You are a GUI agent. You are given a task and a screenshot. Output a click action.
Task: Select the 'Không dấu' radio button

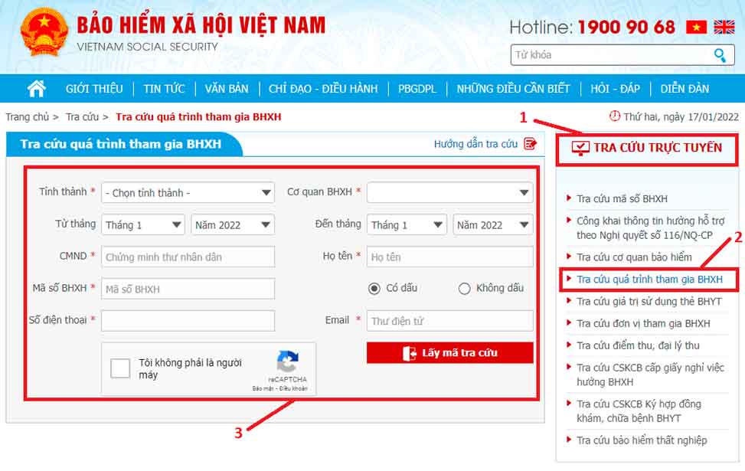pos(464,289)
